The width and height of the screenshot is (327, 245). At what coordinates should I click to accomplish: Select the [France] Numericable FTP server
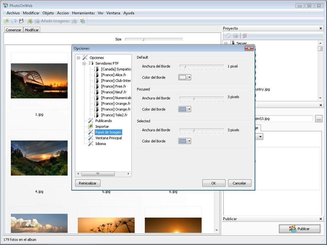116,98
